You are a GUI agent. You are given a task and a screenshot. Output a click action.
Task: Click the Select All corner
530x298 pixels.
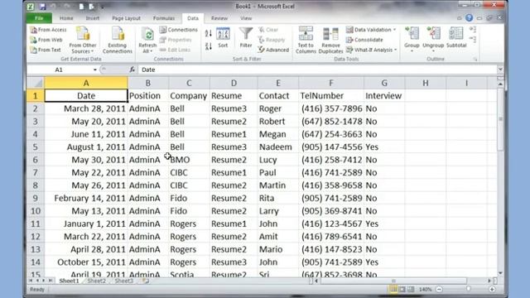(x=36, y=83)
